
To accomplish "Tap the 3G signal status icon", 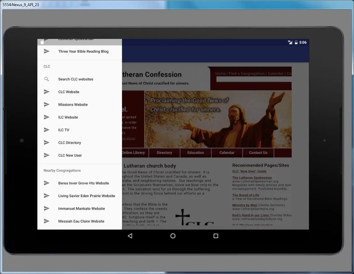I will pos(290,42).
